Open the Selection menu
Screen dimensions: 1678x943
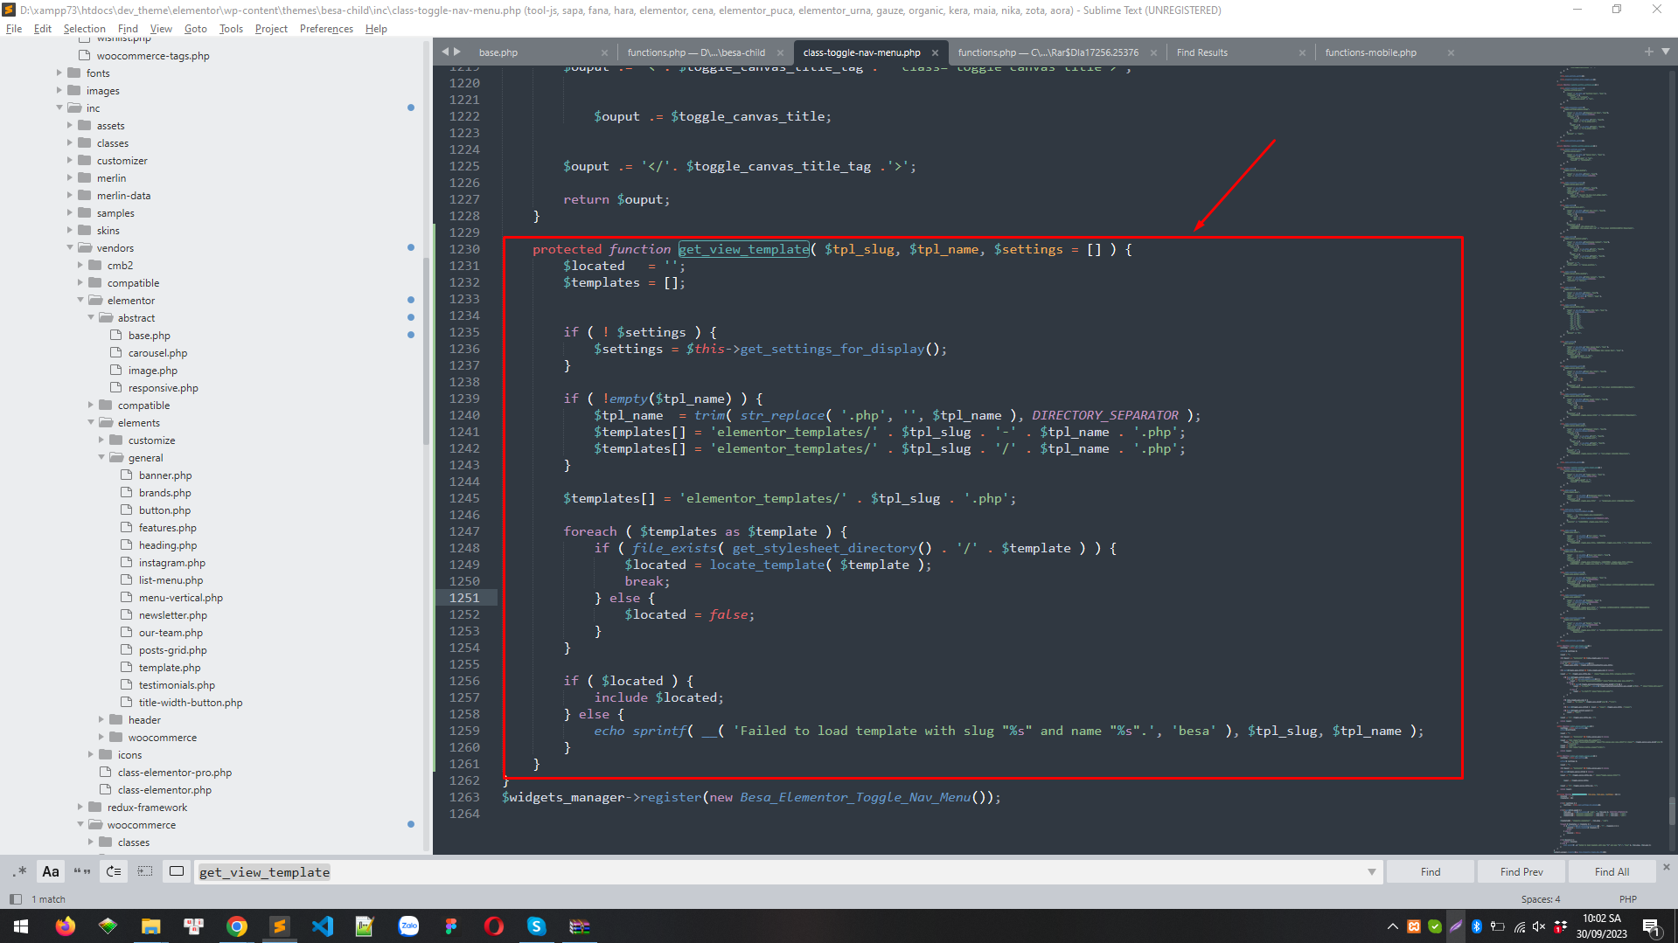coord(84,29)
